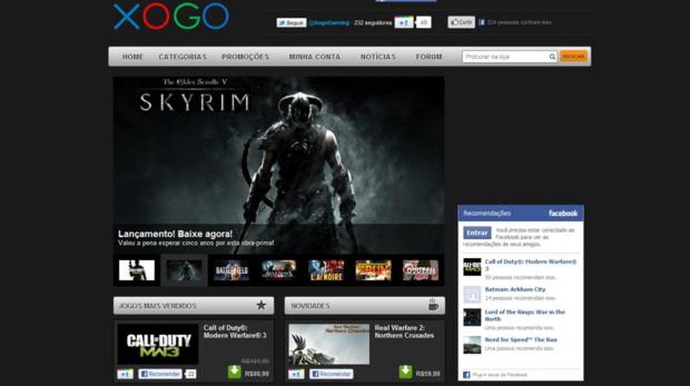Click green download arrow for Call of Duty
The height and width of the screenshot is (386, 690).
pos(234,371)
